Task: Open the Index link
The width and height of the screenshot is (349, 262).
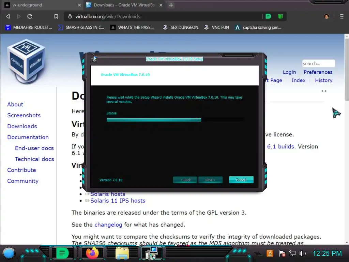Action: [299, 81]
